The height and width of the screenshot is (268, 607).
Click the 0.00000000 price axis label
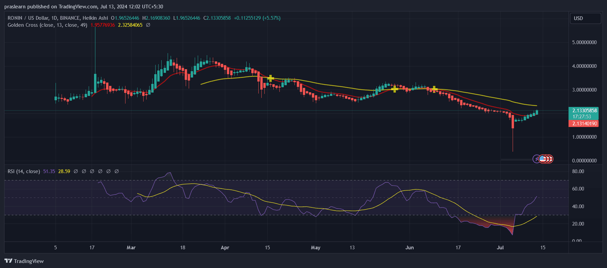pyautogui.click(x=584, y=161)
